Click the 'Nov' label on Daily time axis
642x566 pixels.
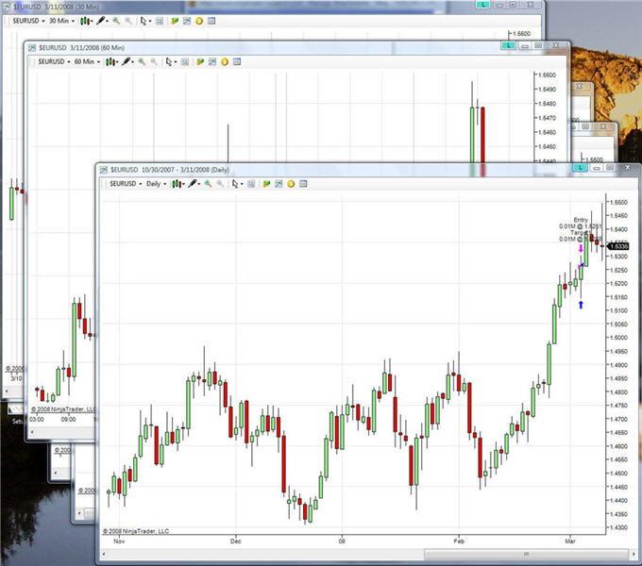[119, 541]
